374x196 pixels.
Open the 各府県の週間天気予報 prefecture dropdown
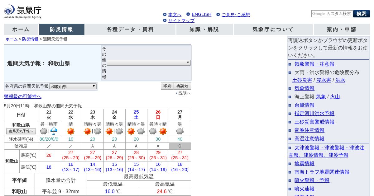[x=73, y=86]
